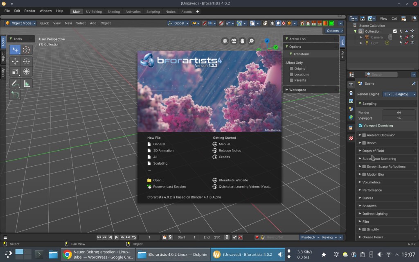Viewport: 419px width, 262px height.
Task: Click the Render samples field
Action: [x=399, y=112]
